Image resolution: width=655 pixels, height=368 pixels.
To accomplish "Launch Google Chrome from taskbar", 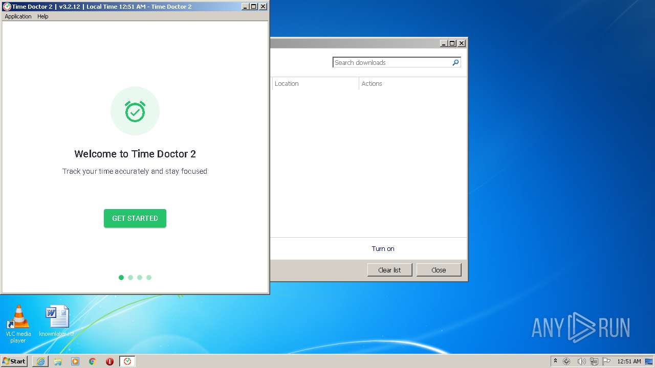I will 93,361.
